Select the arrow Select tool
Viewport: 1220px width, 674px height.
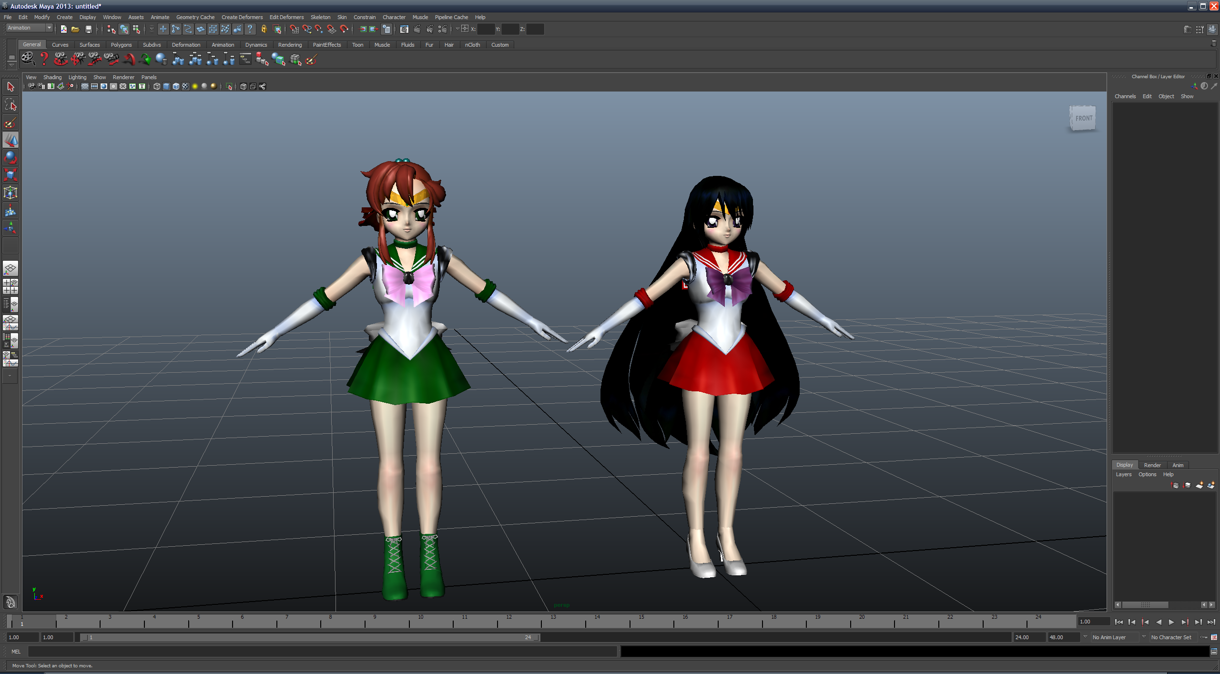pyautogui.click(x=10, y=87)
